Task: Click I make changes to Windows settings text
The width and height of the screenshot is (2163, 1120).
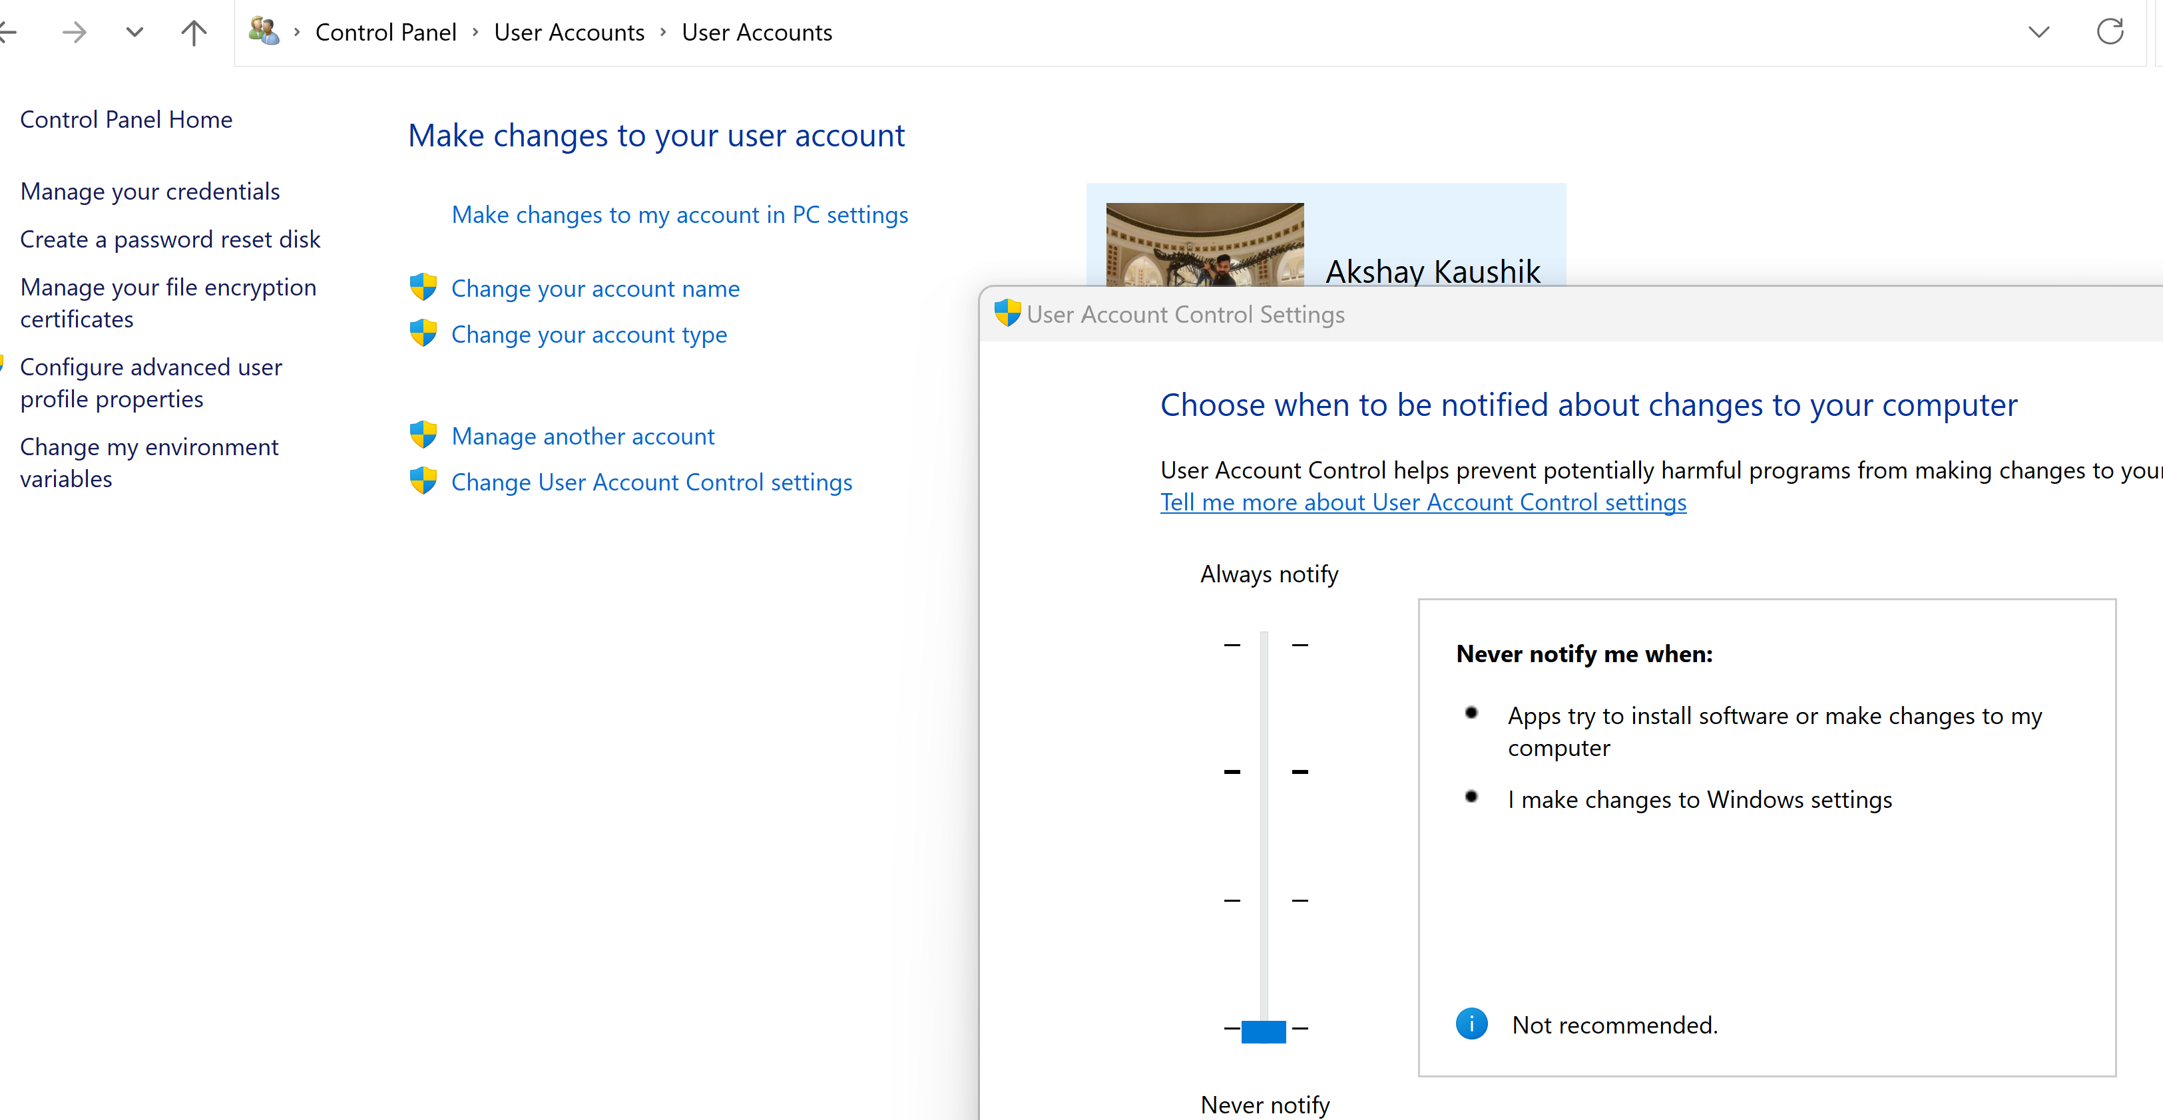Action: pos(1700,799)
